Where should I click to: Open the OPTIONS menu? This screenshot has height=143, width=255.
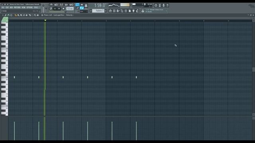pyautogui.click(x=29, y=8)
